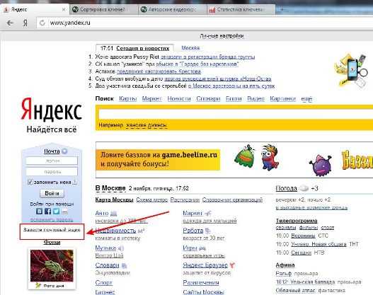Open the Спорт category link
The image size is (373, 295).
click(104, 283)
